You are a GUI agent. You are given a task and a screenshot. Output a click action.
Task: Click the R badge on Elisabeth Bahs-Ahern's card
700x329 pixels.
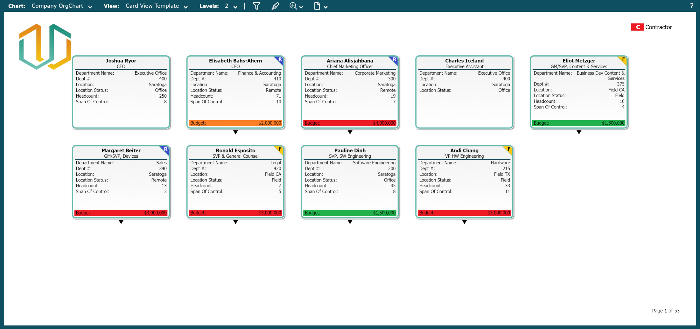pos(280,59)
